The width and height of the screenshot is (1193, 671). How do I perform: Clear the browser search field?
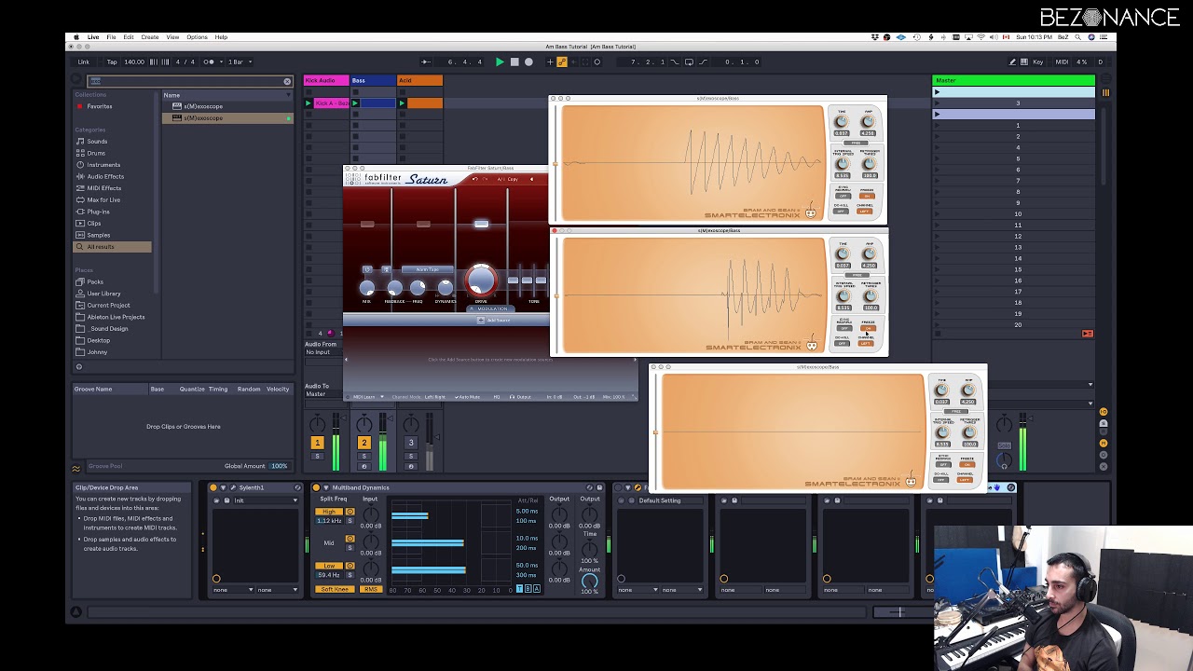point(287,81)
